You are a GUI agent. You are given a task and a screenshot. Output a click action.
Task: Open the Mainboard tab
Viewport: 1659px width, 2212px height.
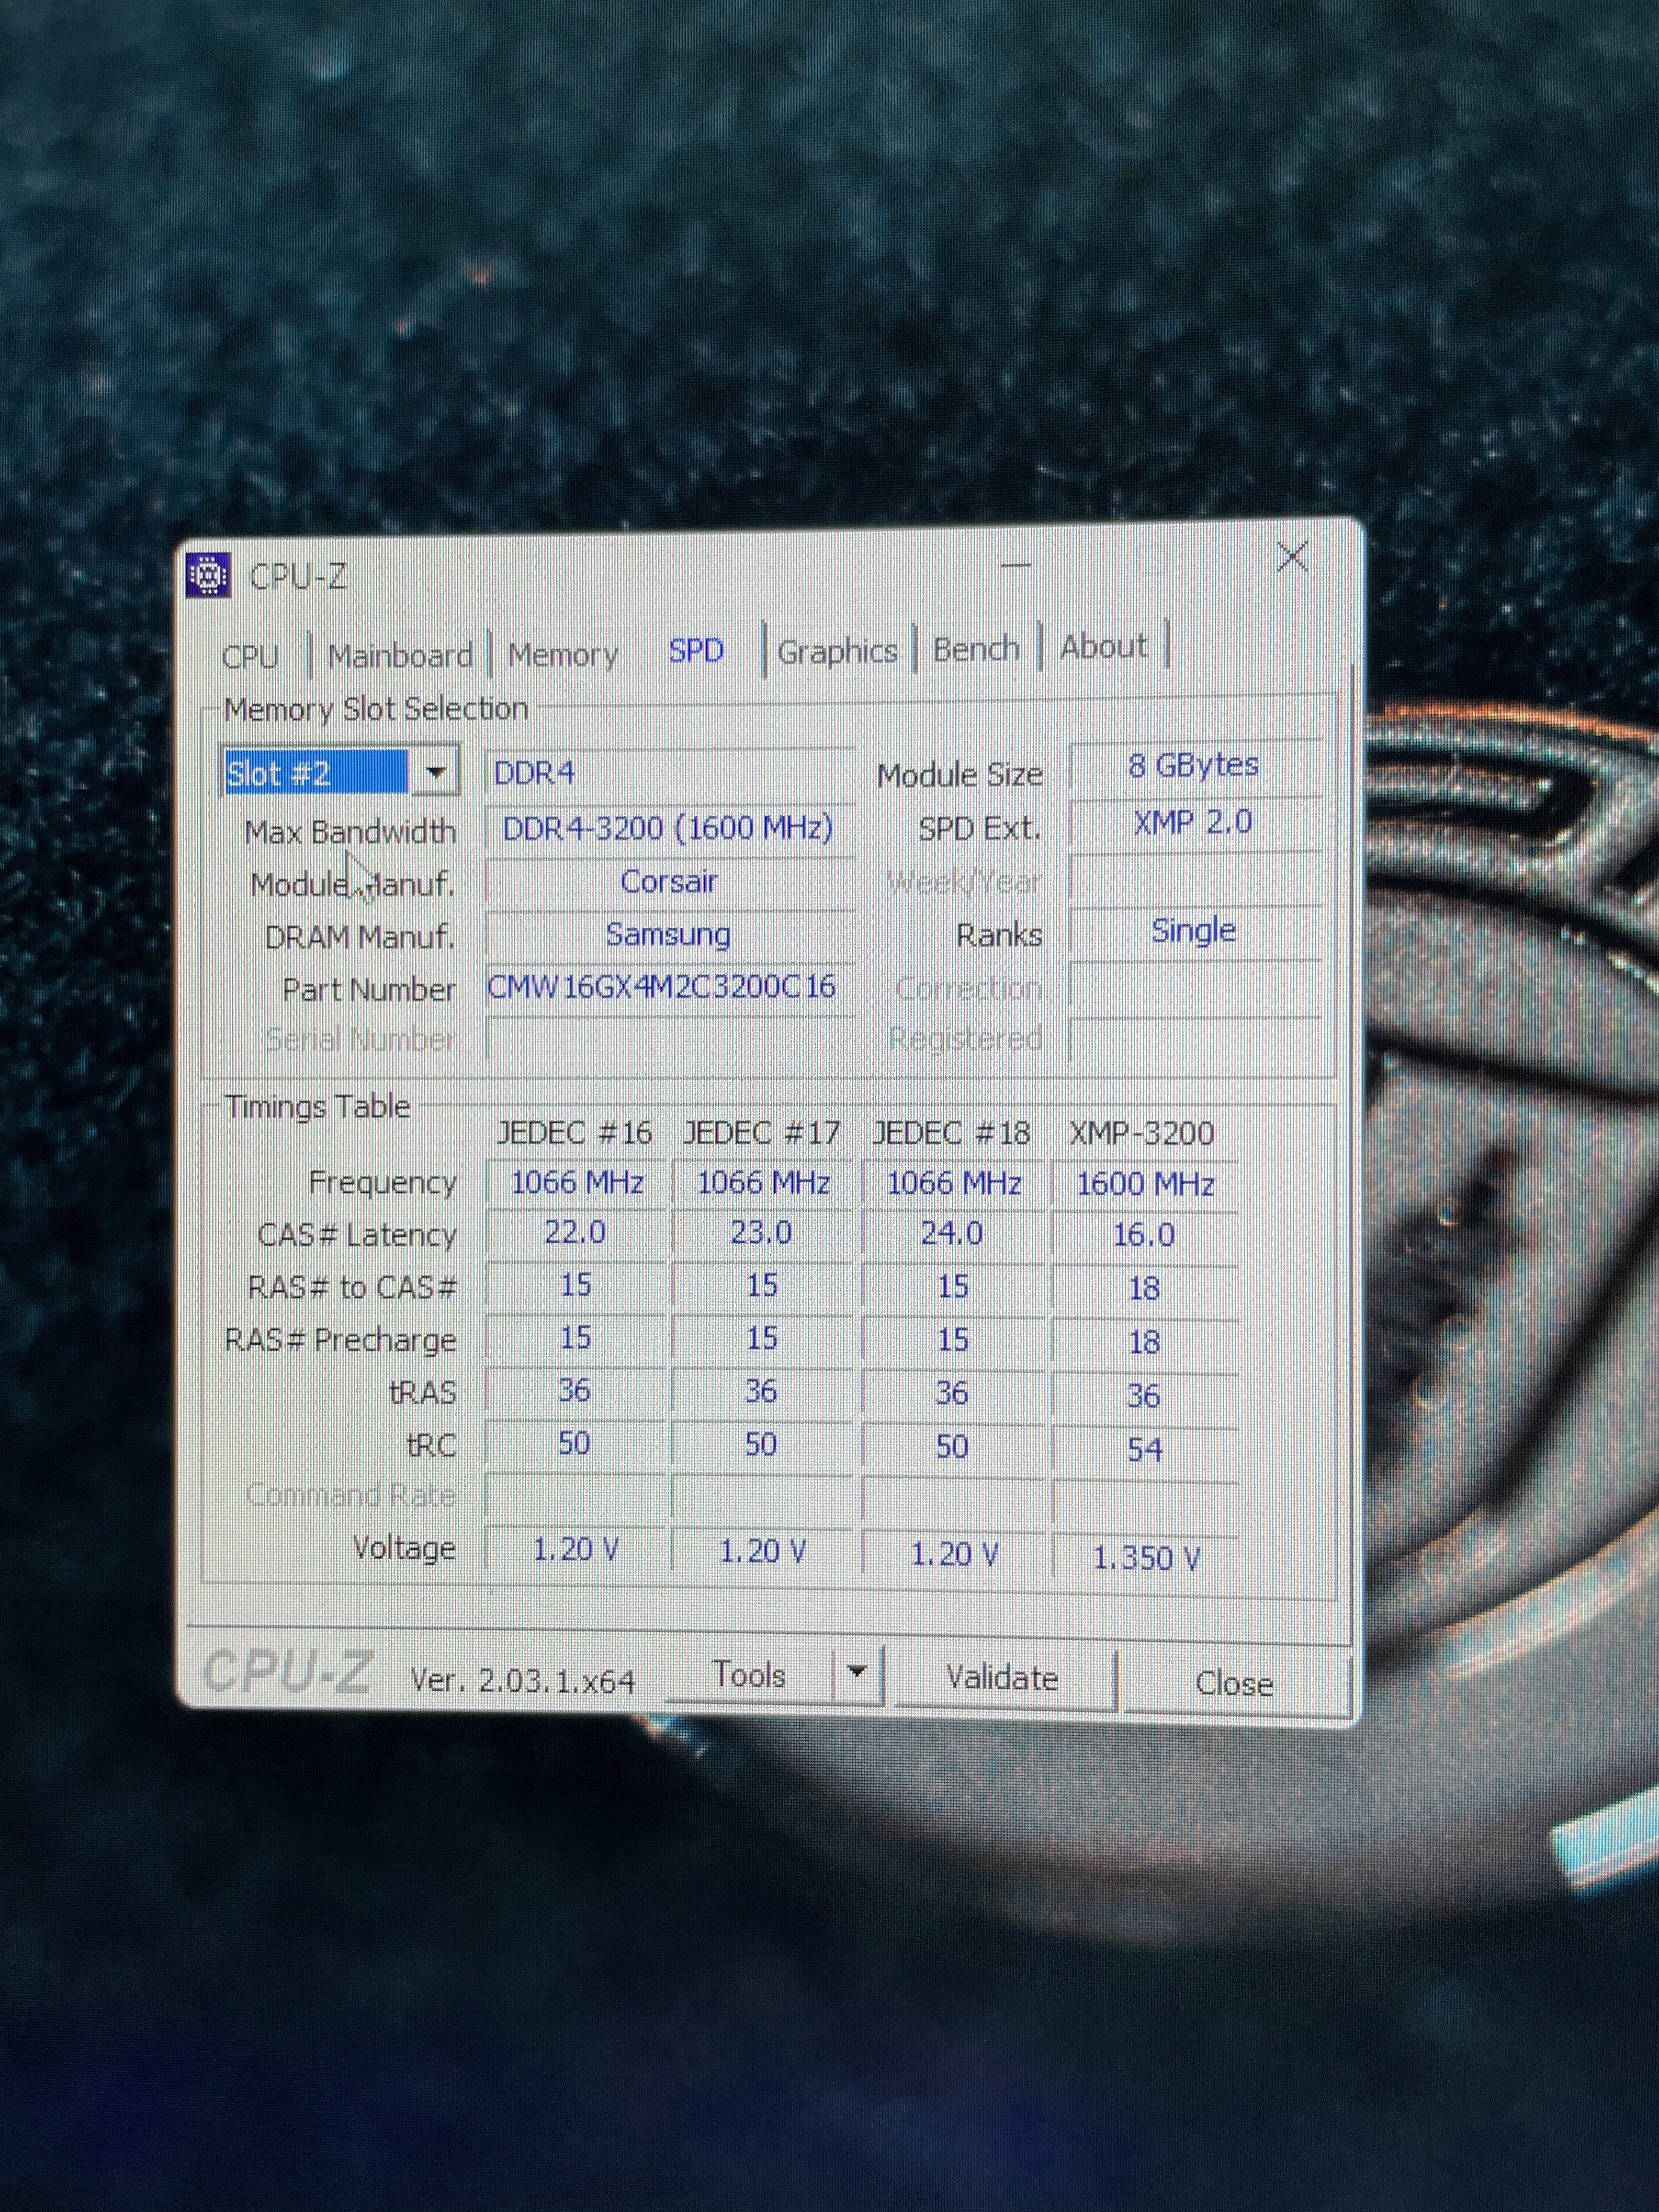tap(400, 656)
